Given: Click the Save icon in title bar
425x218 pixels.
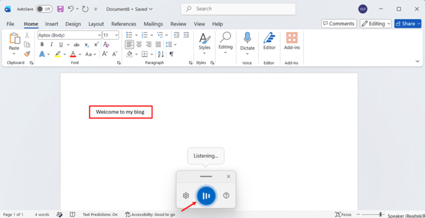Looking at the screenshot, I should coord(60,9).
